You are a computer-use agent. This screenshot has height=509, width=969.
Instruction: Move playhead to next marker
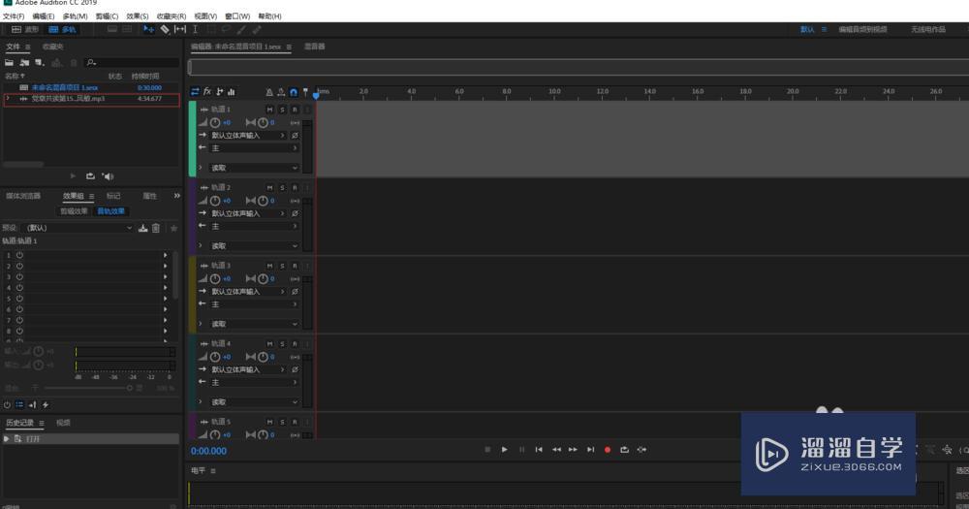[590, 450]
